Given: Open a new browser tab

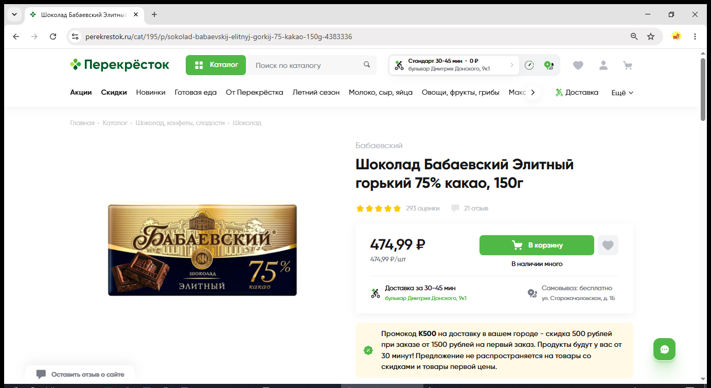Looking at the screenshot, I should [154, 14].
